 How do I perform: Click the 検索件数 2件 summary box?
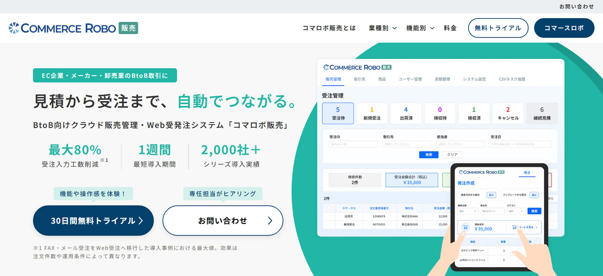click(x=355, y=180)
